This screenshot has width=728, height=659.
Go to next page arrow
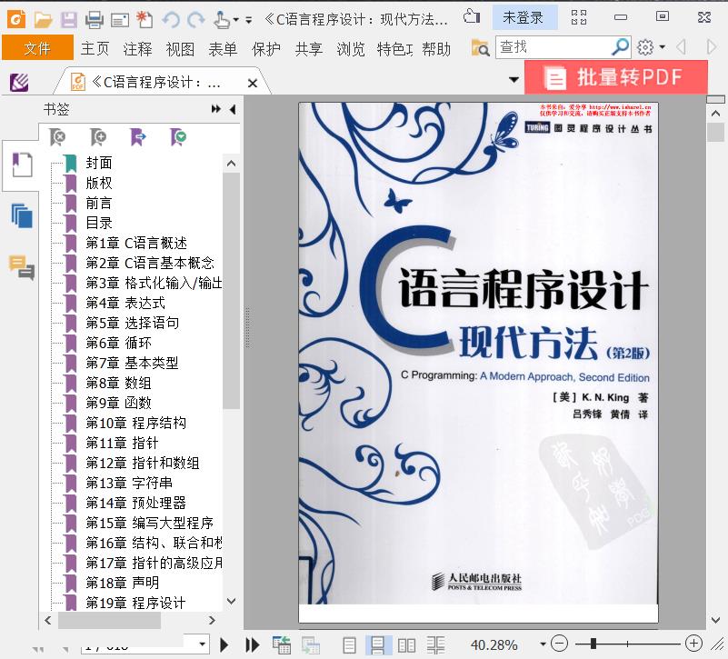[x=224, y=644]
